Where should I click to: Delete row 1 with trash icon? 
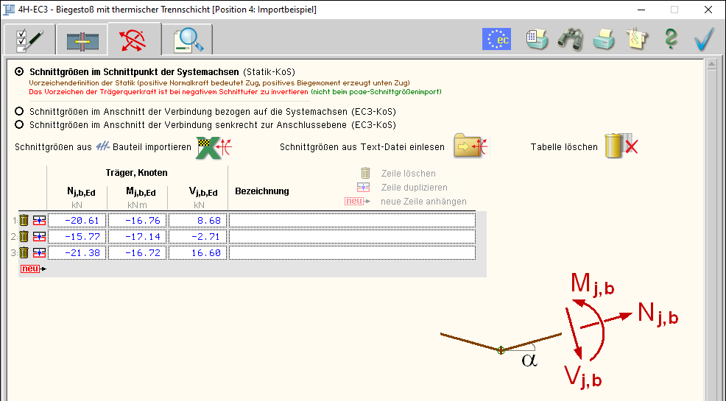point(24,220)
